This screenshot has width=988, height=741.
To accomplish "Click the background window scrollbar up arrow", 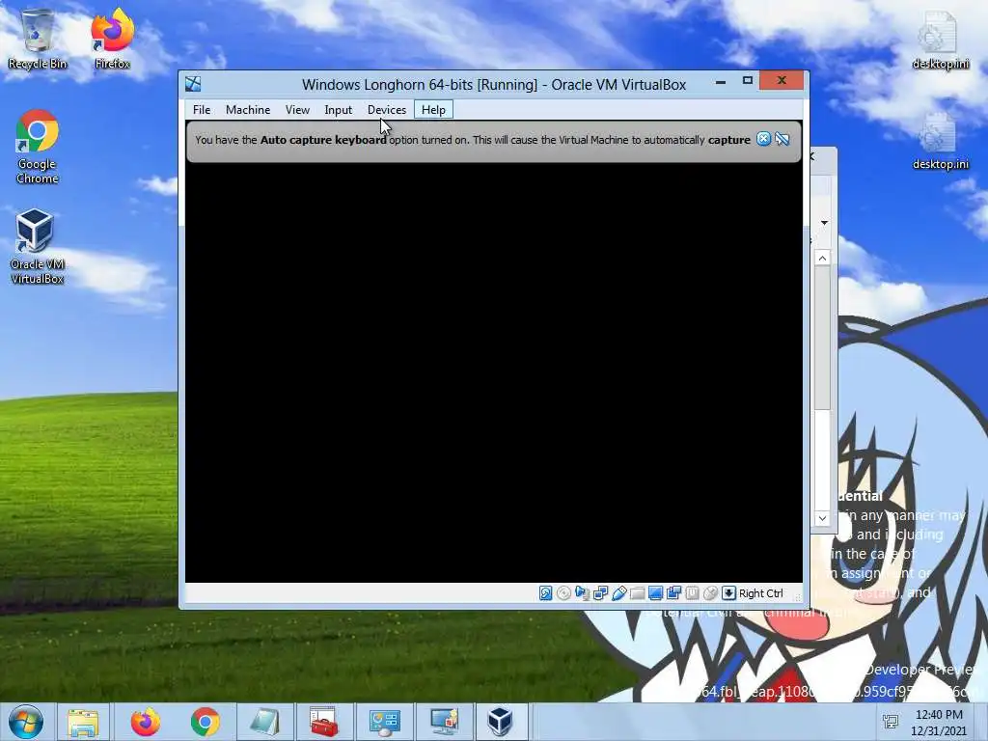I will (822, 258).
